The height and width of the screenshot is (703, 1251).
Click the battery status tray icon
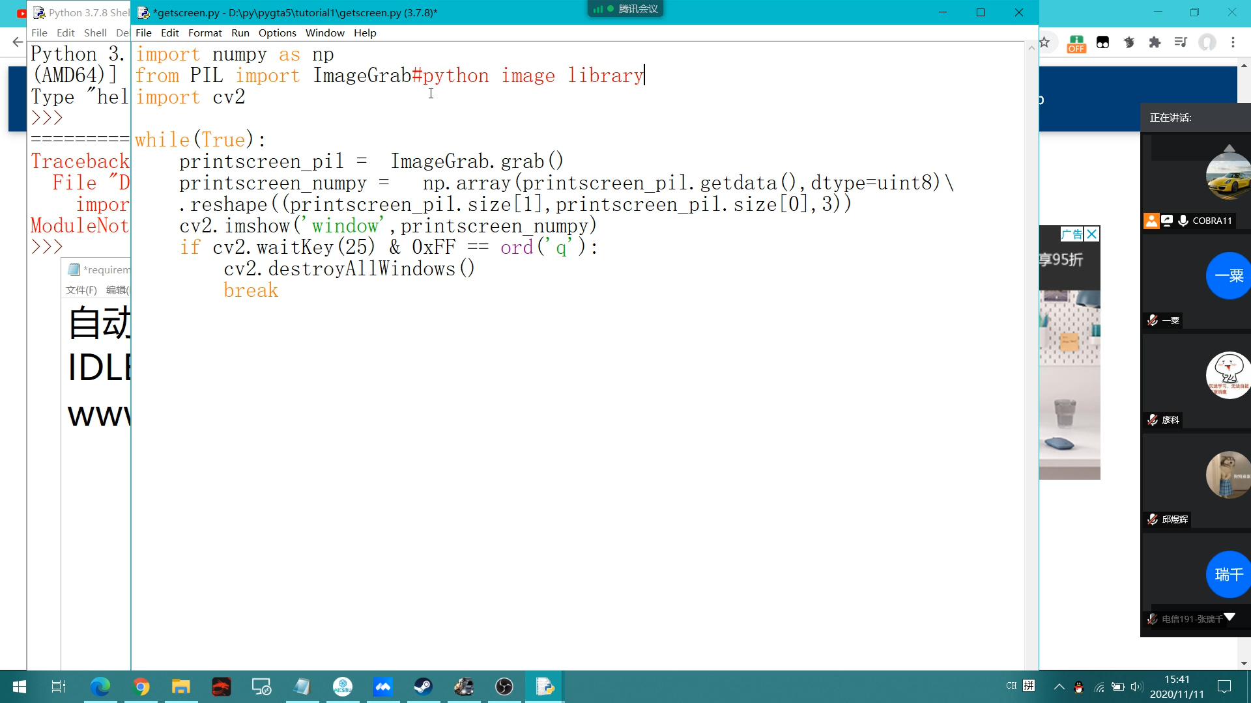pos(1118,687)
